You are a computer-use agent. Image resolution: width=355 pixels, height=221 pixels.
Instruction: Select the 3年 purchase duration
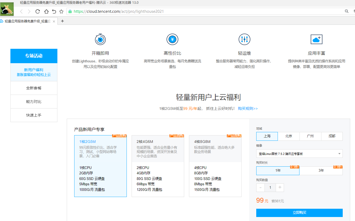[321, 170]
